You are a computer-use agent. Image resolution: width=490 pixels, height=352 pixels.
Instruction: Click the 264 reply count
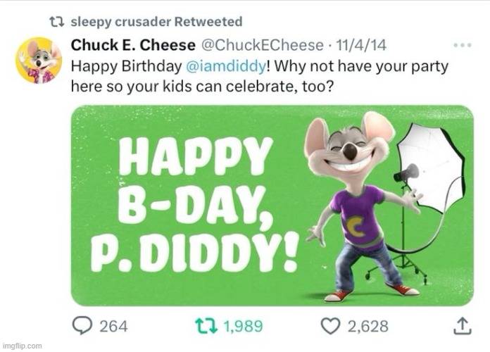[113, 325]
